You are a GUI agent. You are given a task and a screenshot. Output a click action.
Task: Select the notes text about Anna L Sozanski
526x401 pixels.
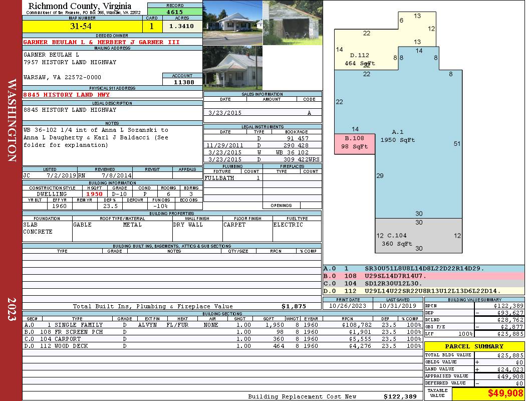pos(96,137)
